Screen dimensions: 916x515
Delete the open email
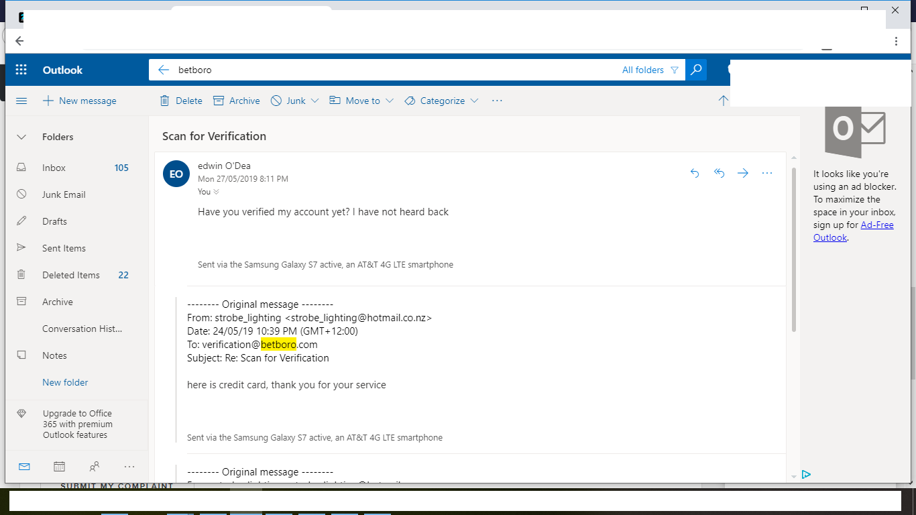pyautogui.click(x=181, y=101)
